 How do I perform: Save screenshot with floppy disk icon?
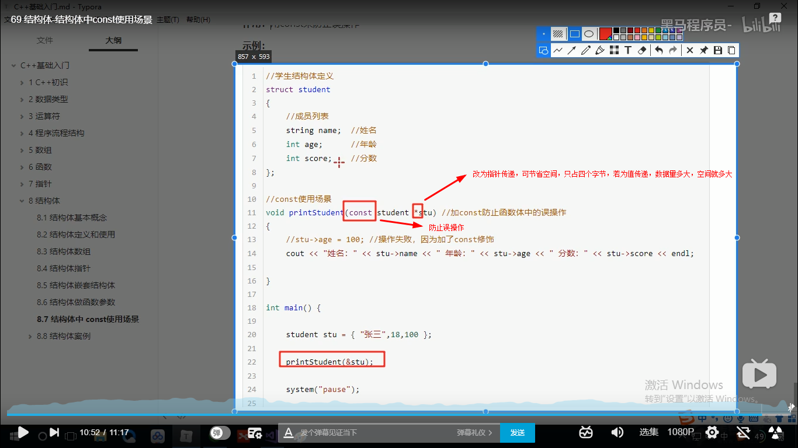718,50
